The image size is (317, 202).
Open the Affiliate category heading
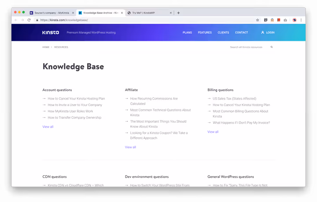[x=131, y=90]
